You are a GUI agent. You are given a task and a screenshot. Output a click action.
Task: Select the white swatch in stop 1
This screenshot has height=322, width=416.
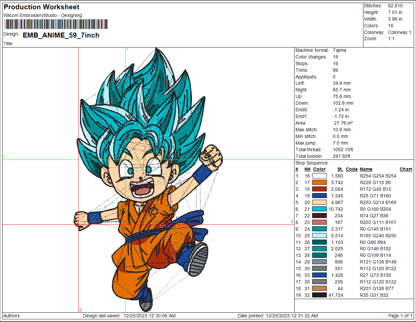pos(319,176)
